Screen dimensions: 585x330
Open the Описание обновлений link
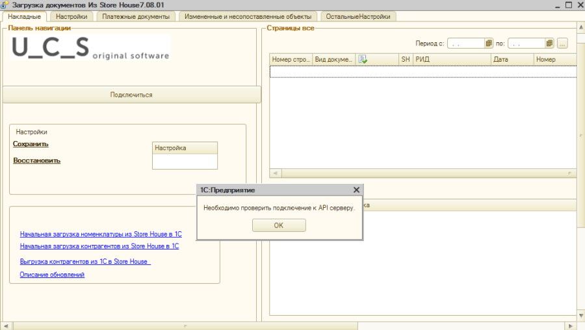pos(52,275)
